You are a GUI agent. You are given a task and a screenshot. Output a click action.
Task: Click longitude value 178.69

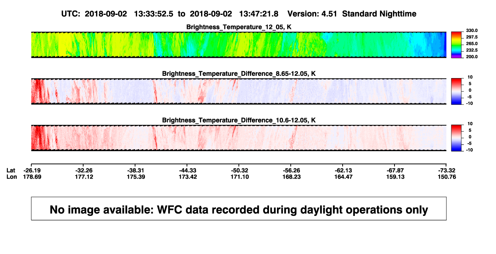click(x=32, y=177)
